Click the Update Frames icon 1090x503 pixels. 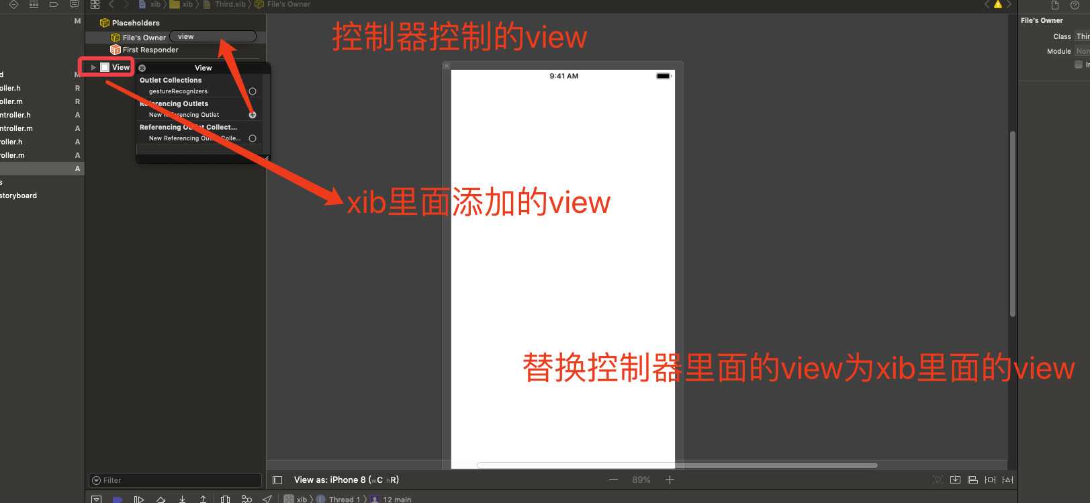coord(938,479)
